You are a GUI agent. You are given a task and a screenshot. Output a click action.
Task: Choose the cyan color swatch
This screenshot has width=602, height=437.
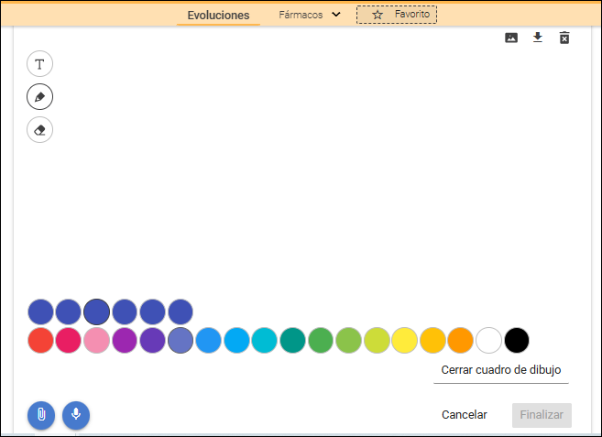(265, 340)
